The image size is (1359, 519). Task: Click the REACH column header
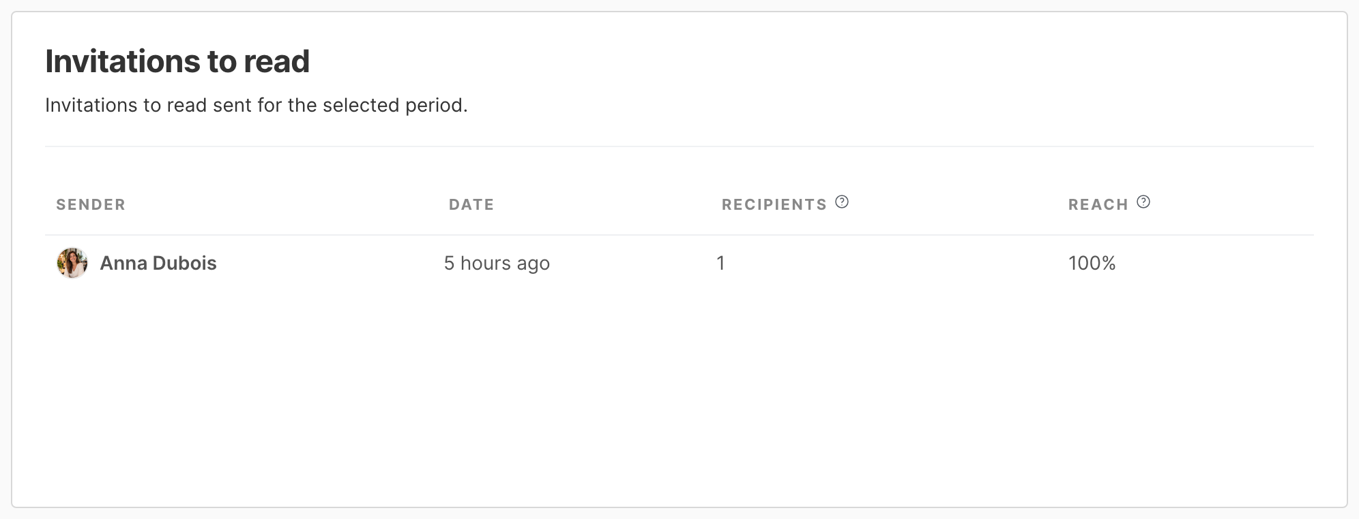point(1098,204)
